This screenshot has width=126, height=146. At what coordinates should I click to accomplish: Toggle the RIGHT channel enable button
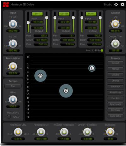click(x=91, y=14)
